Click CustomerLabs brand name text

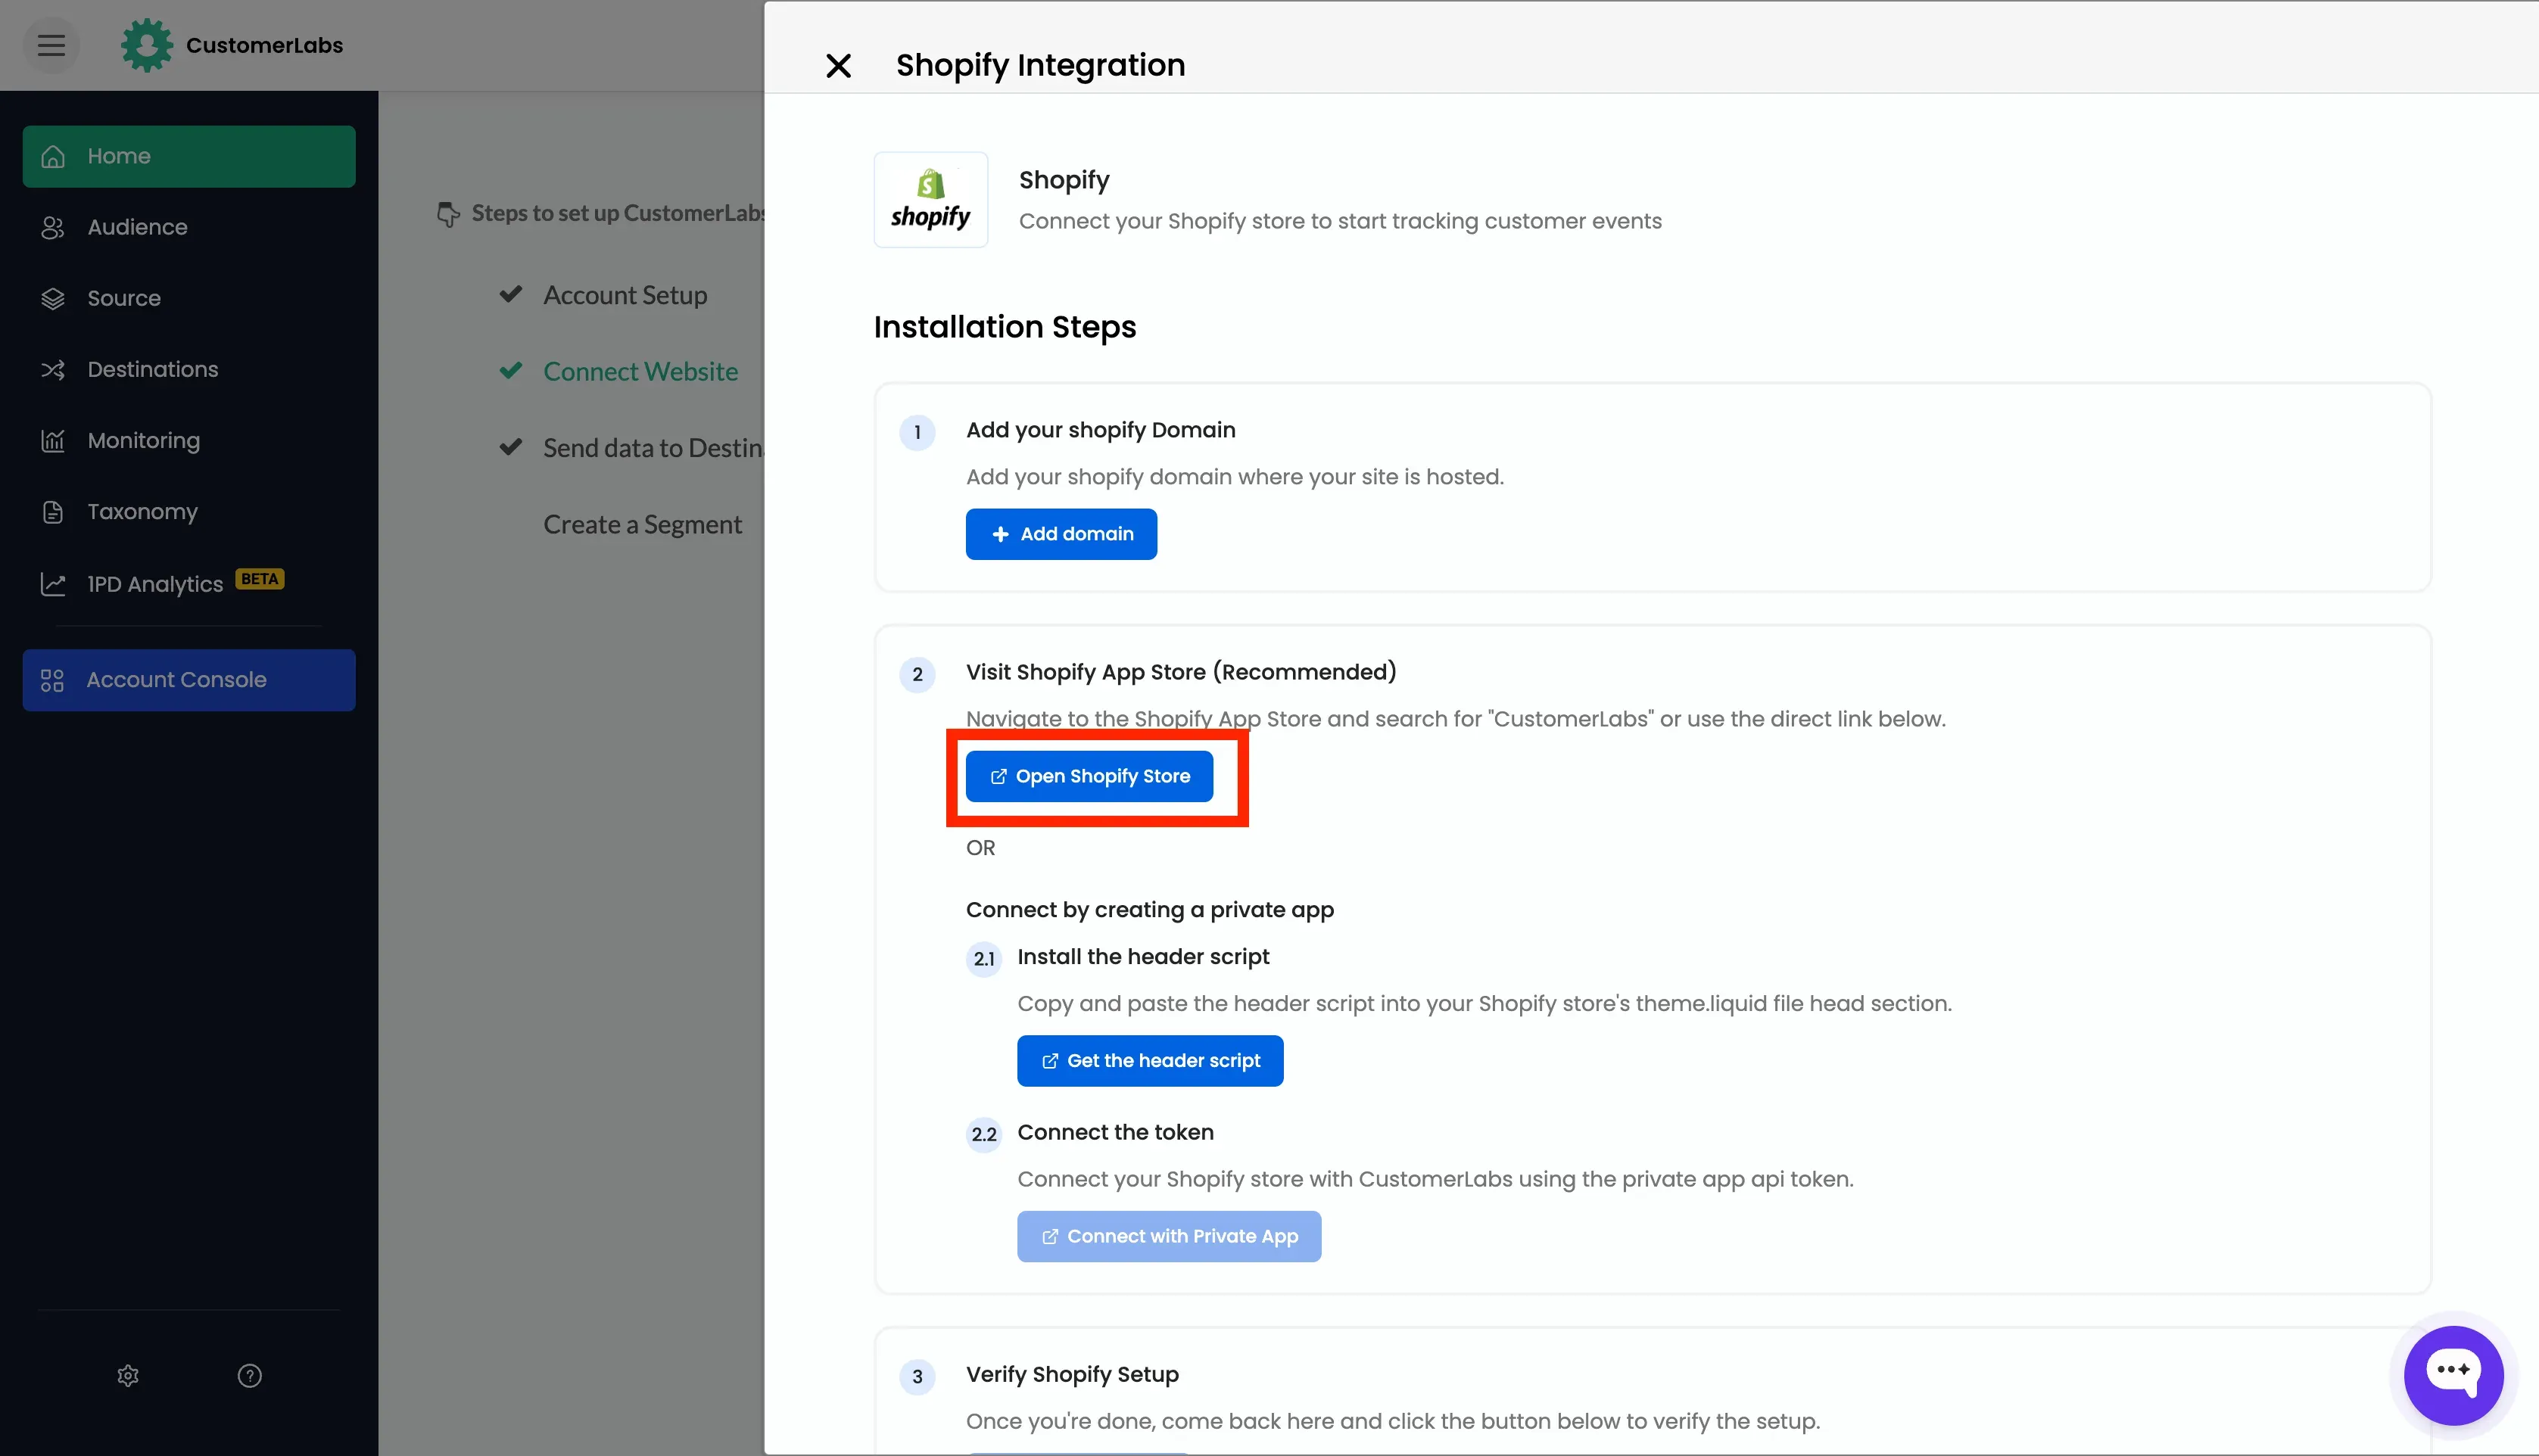click(x=264, y=45)
